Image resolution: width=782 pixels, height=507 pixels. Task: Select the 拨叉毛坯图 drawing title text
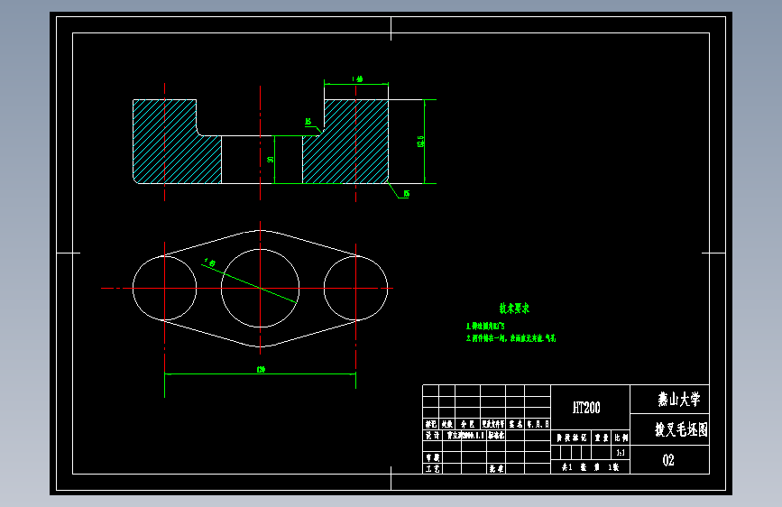pyautogui.click(x=681, y=429)
